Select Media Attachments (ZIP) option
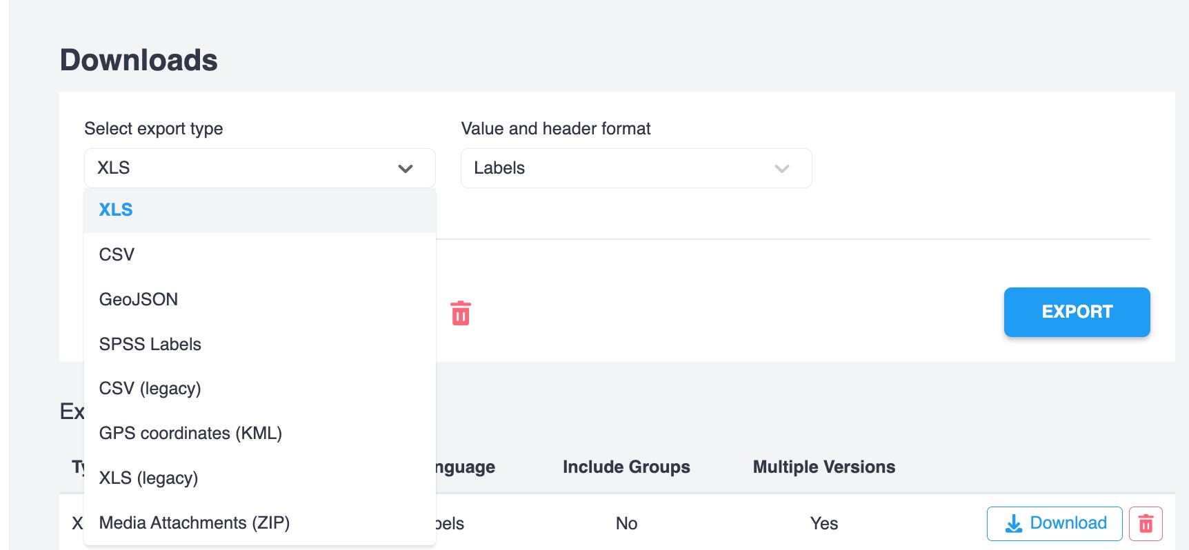1189x550 pixels. [194, 523]
